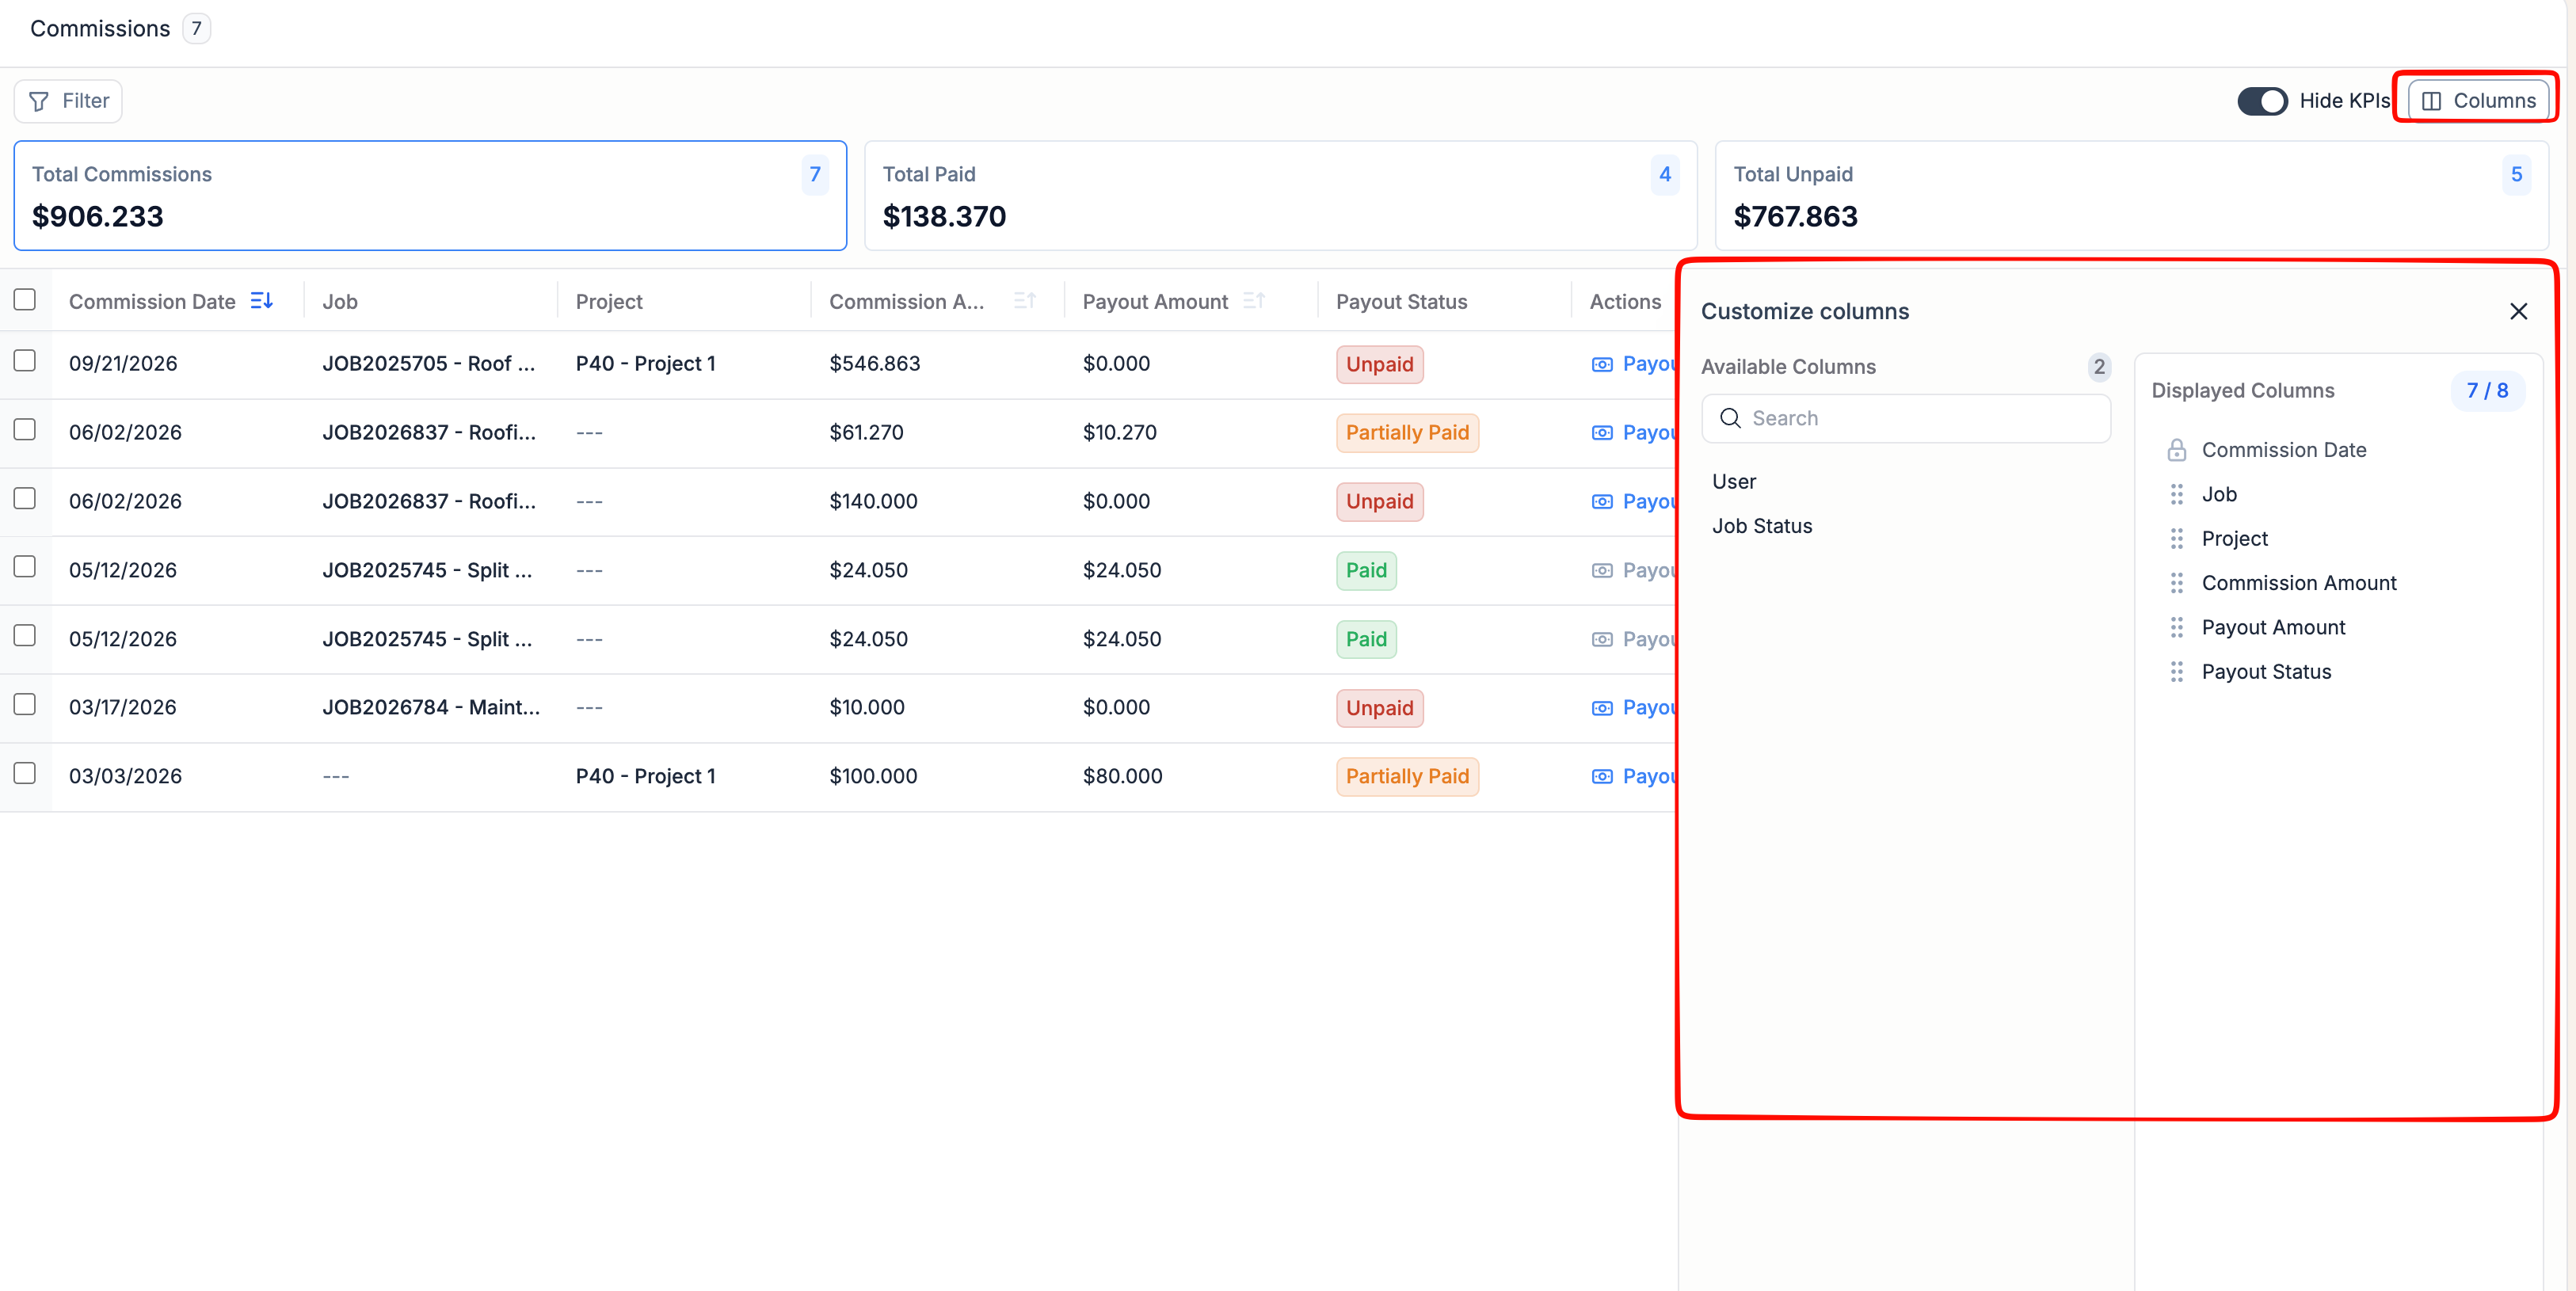
Task: Select the Total Paid KPI card
Action: (1280, 196)
